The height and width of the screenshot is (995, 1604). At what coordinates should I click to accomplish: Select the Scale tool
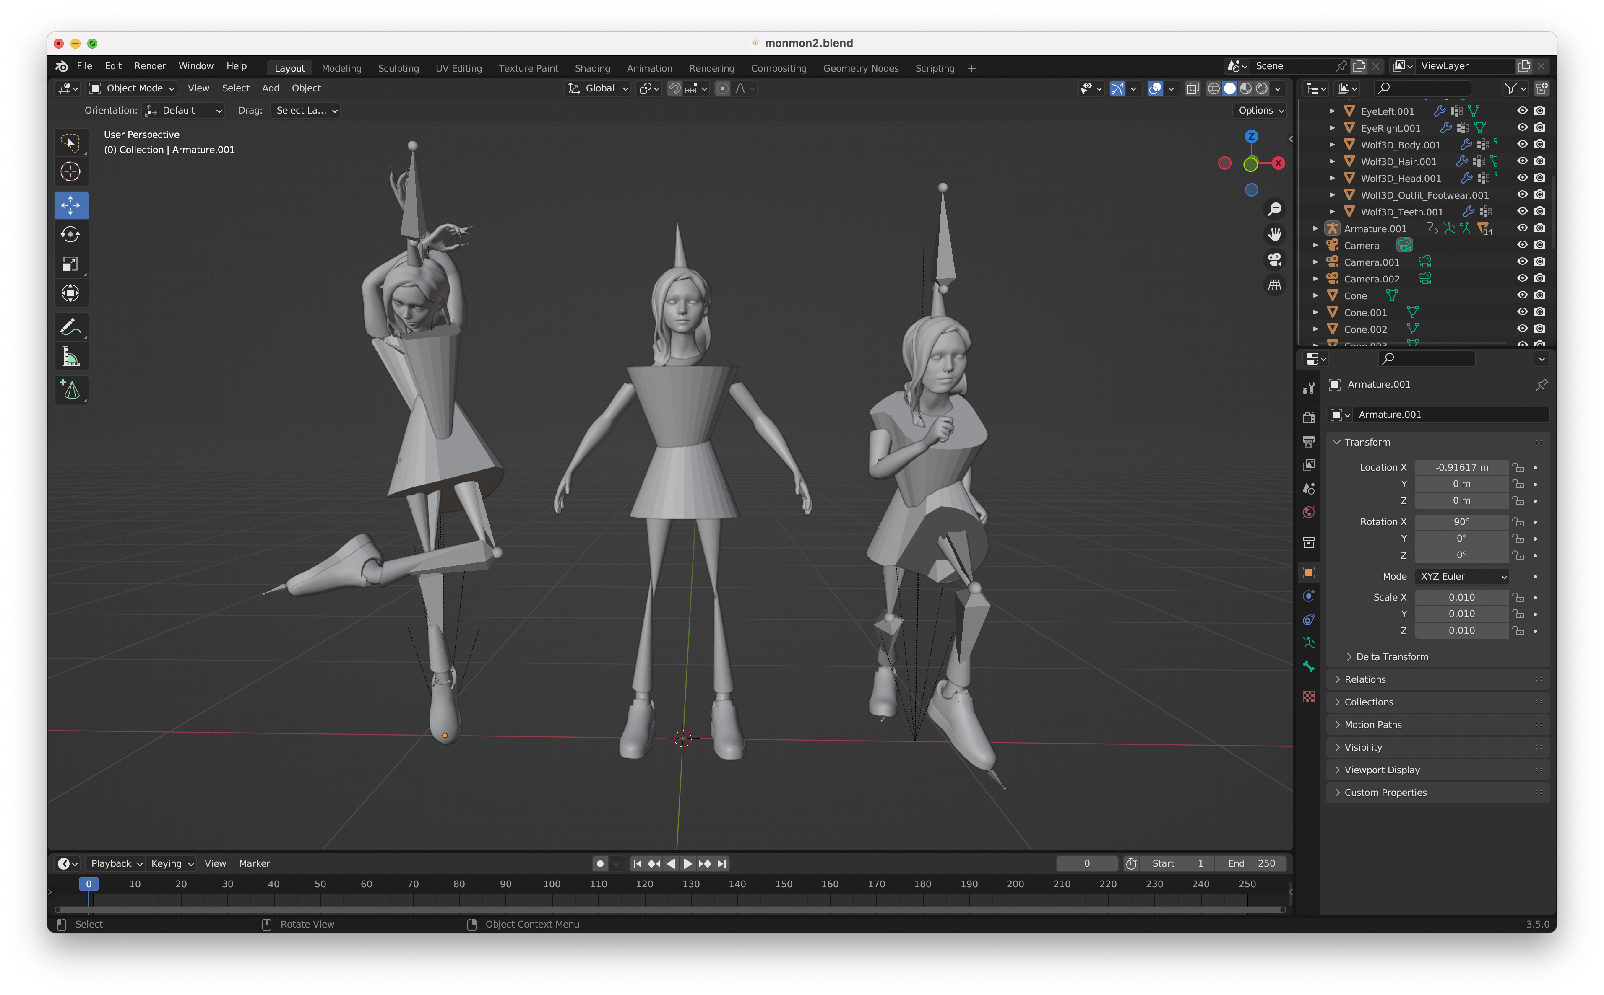70,264
